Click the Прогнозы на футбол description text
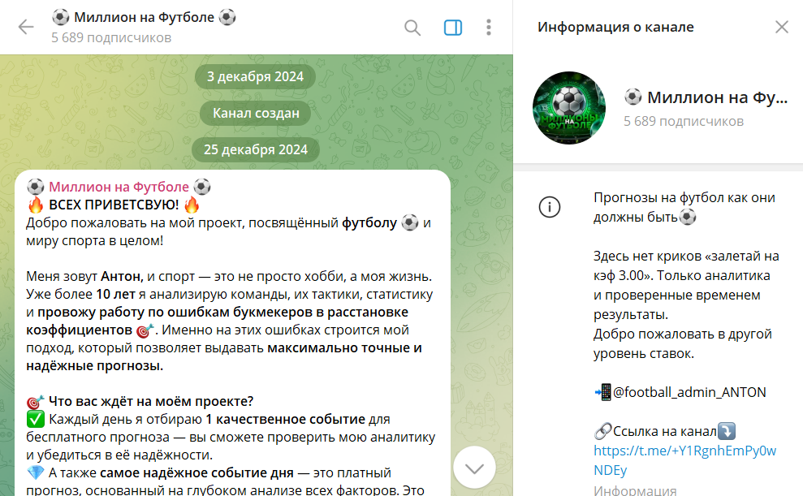The height and width of the screenshot is (496, 803). click(684, 207)
